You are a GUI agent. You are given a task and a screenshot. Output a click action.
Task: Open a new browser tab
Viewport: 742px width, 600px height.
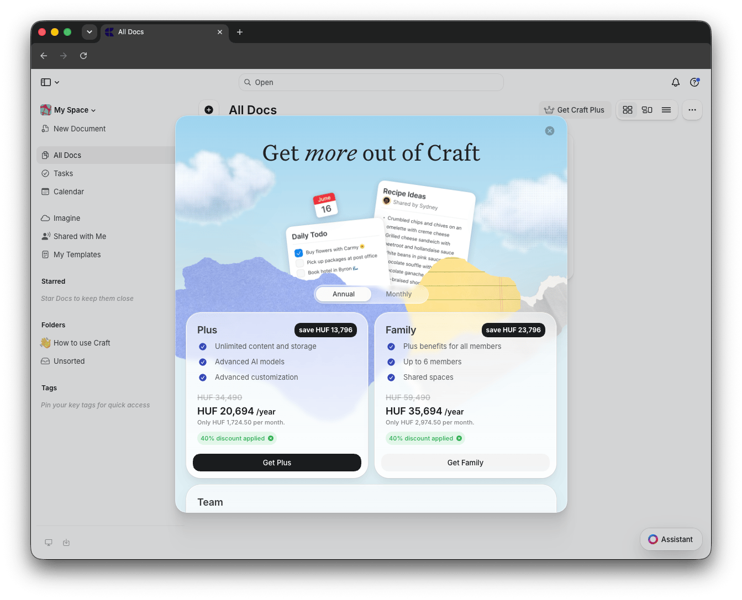(x=240, y=32)
